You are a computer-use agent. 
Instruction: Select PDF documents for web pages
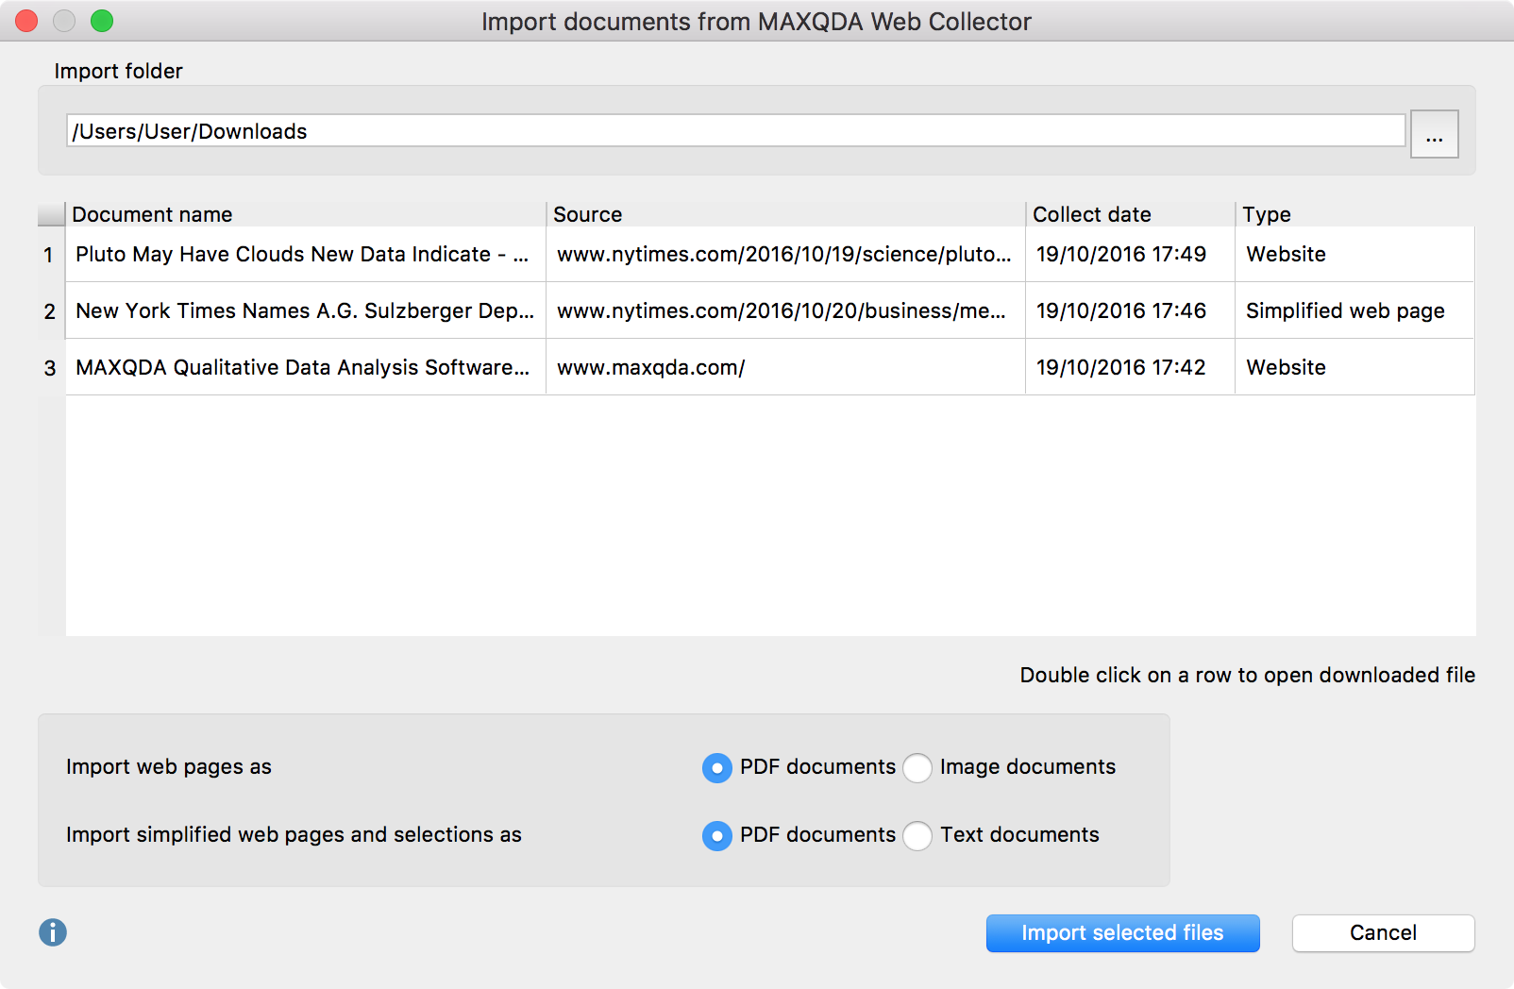[x=717, y=768]
